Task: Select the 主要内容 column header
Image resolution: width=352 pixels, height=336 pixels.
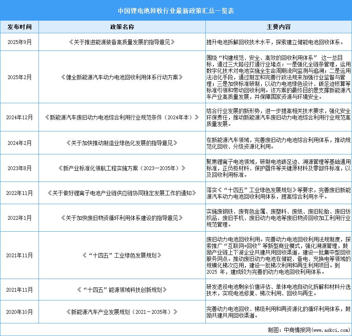Action: 278,27
